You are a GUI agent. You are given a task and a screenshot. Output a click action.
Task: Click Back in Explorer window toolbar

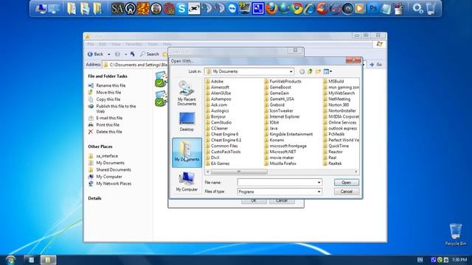(x=95, y=54)
